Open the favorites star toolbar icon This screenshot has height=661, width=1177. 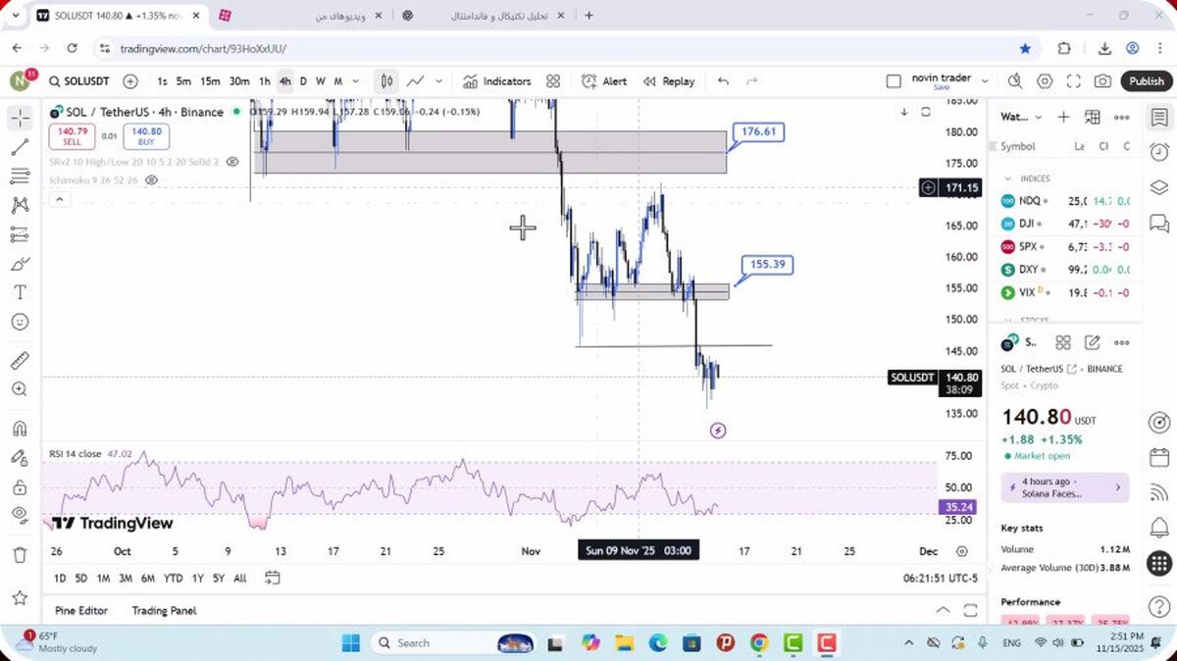point(20,597)
